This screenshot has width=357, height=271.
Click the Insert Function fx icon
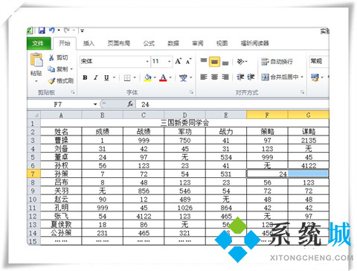[130, 104]
